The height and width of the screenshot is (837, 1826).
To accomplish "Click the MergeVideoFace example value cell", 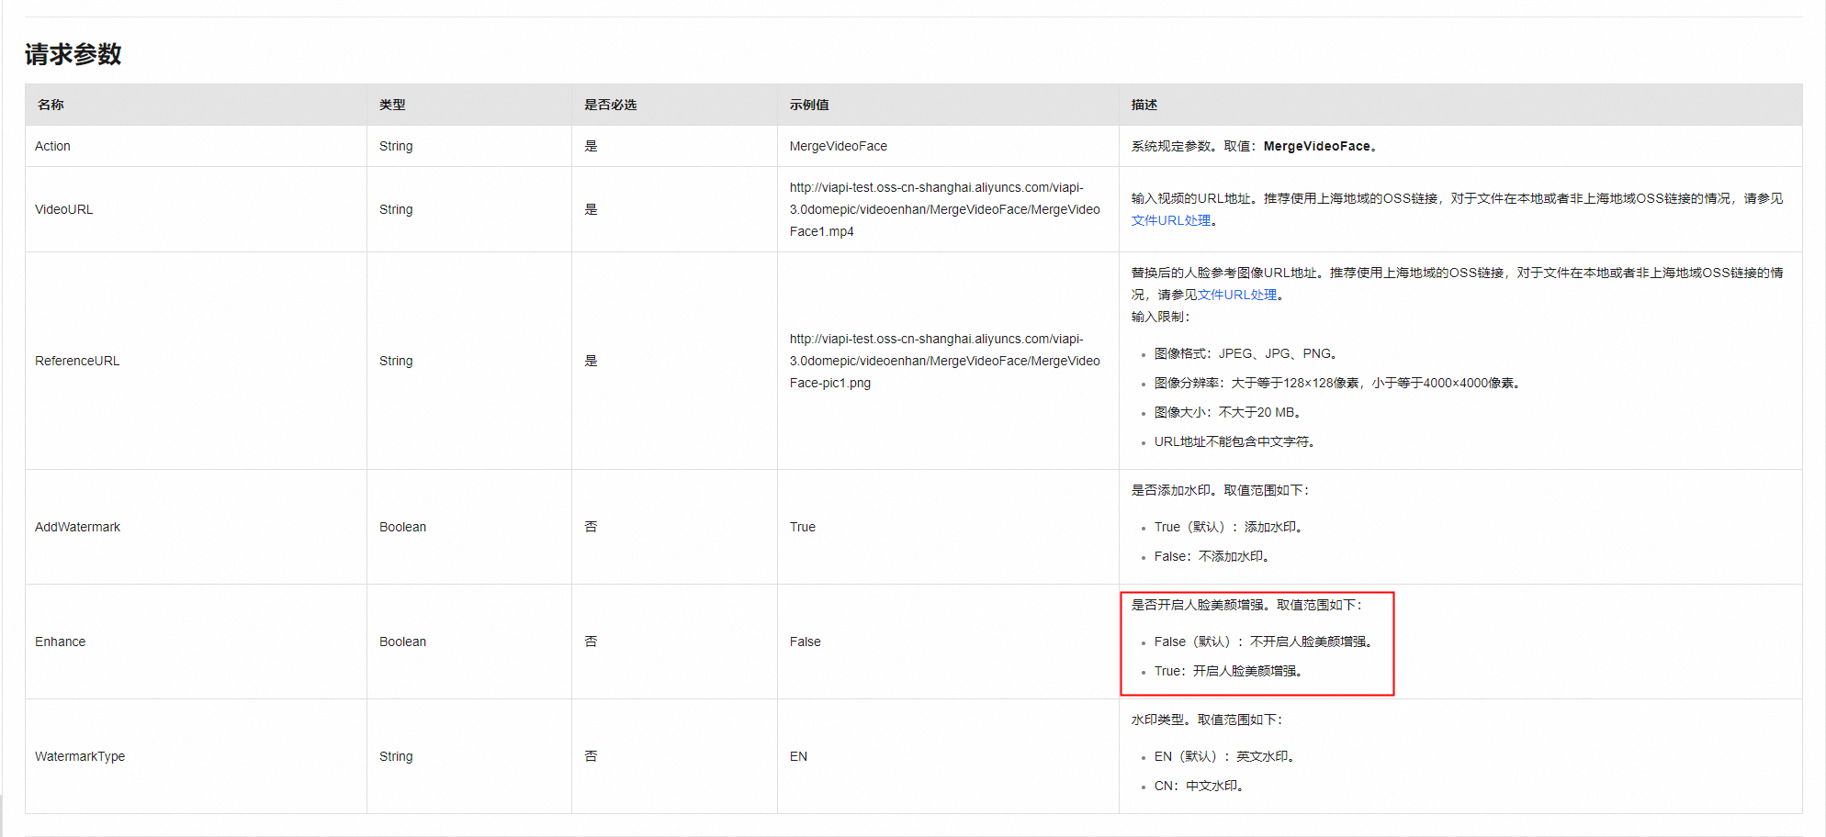I will point(839,146).
